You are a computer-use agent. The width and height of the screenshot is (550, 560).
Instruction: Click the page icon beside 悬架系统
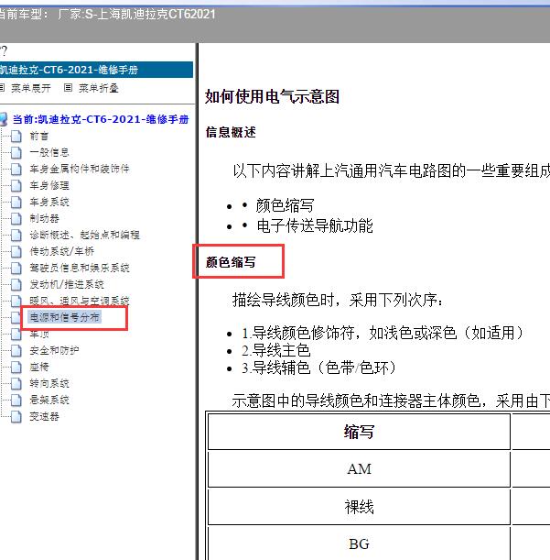[16, 400]
